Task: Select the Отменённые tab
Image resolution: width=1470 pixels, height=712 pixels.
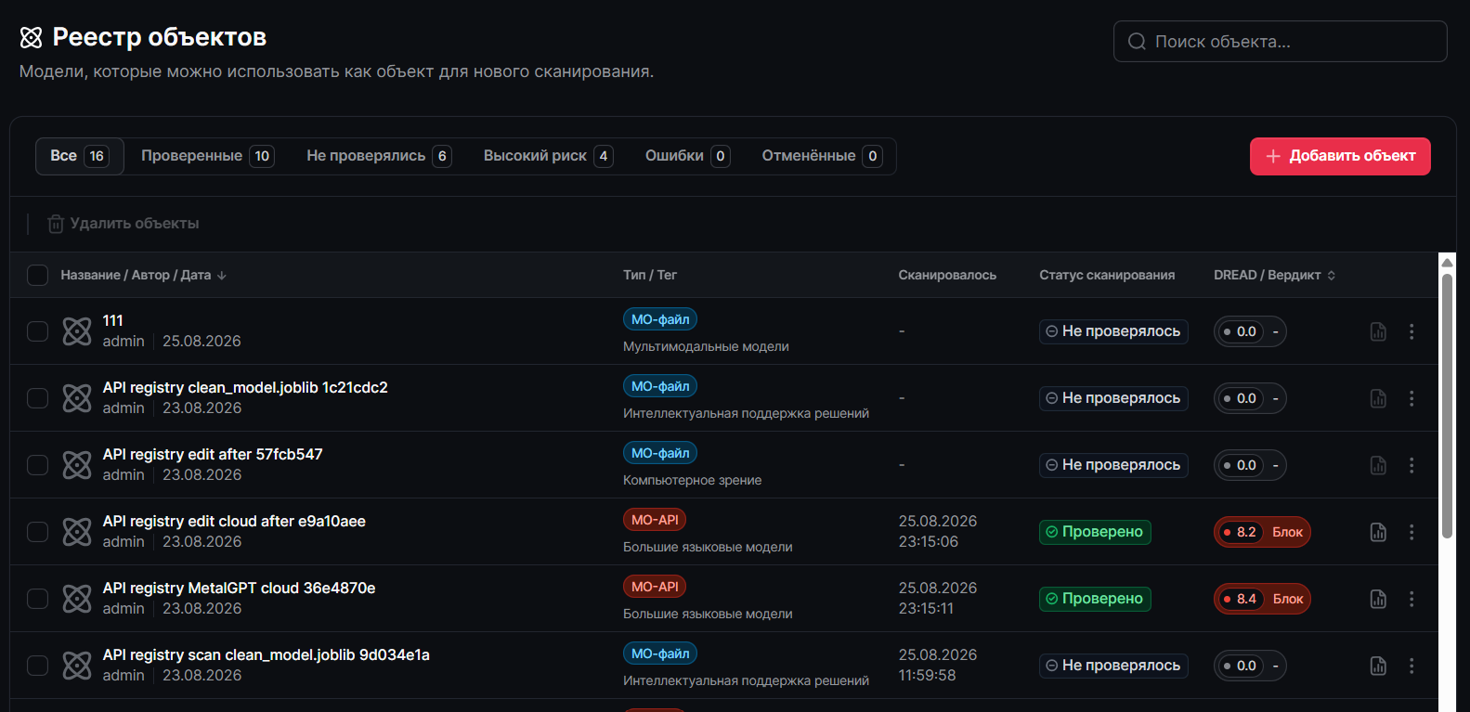Action: (821, 156)
